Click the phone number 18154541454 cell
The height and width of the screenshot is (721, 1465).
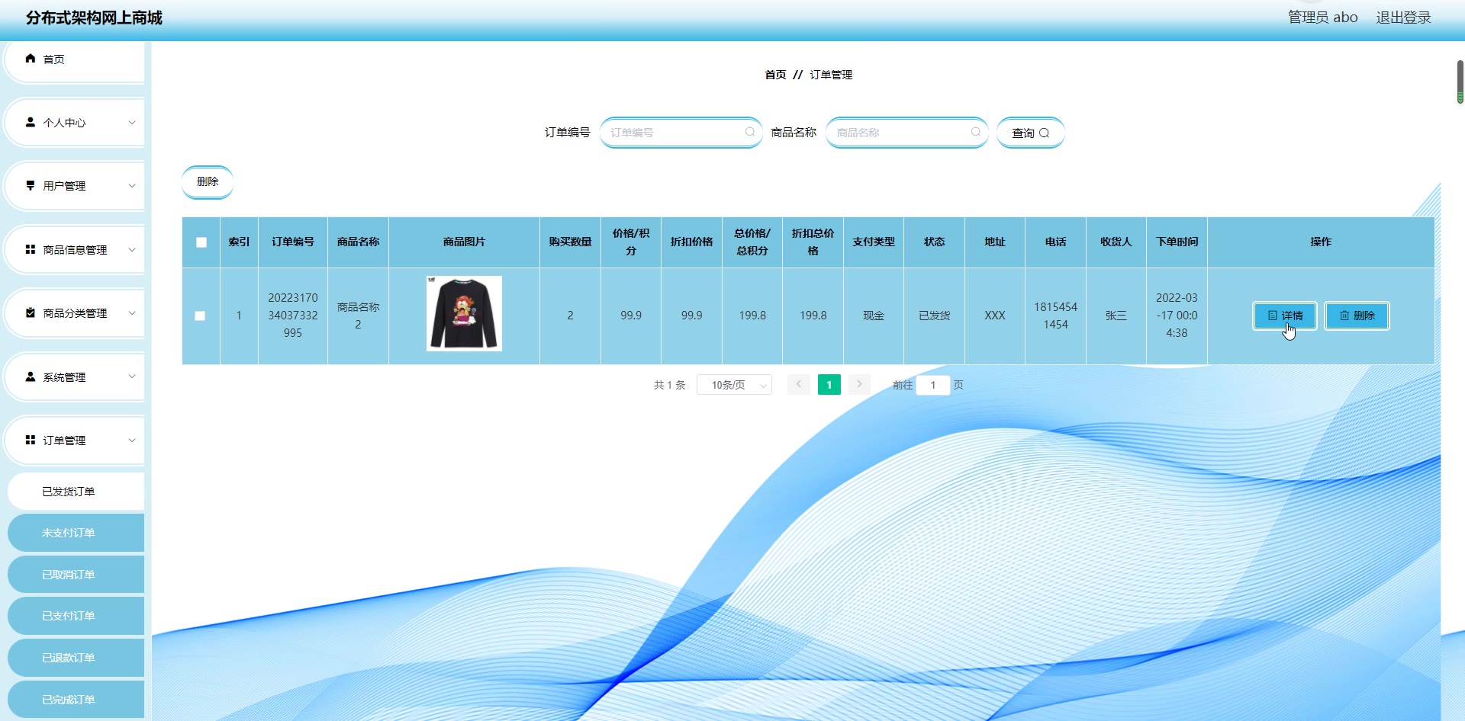1055,316
